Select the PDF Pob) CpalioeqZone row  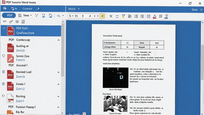coord(31,31)
